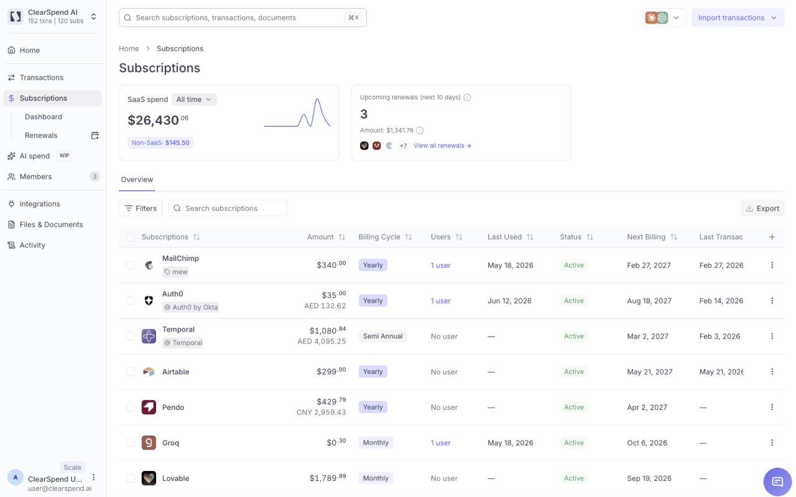Click the calendar icon next to Renewals
Viewport: 796px width, 497px height.
coord(95,135)
